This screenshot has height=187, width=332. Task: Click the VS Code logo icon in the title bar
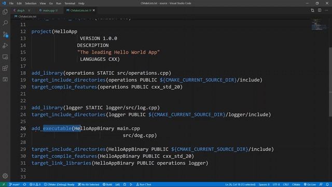point(4,3)
